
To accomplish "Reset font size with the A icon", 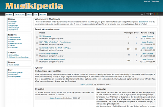I will (142, 14).
